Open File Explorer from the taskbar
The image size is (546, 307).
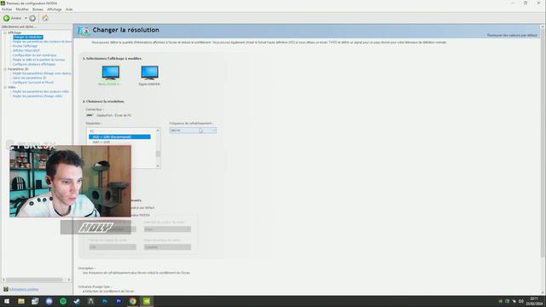point(21,301)
